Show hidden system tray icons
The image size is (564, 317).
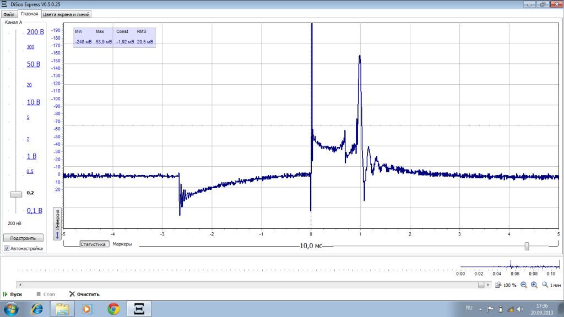click(480, 309)
